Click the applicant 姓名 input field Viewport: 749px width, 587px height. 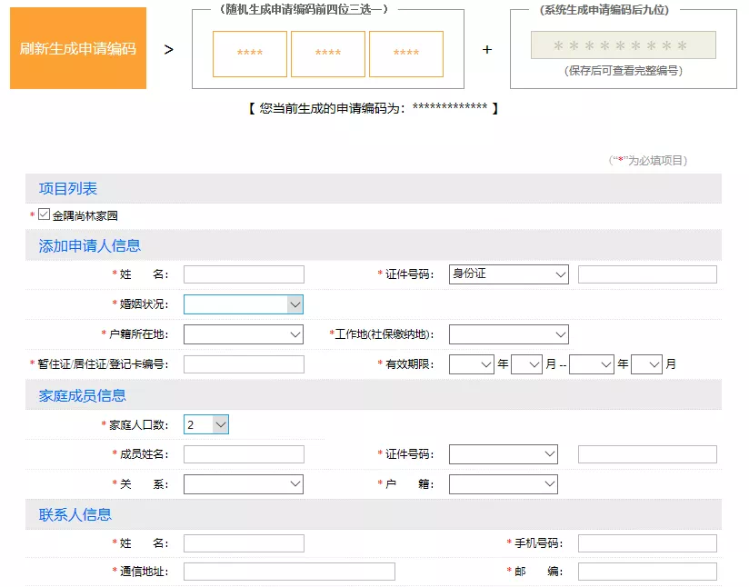coord(244,274)
